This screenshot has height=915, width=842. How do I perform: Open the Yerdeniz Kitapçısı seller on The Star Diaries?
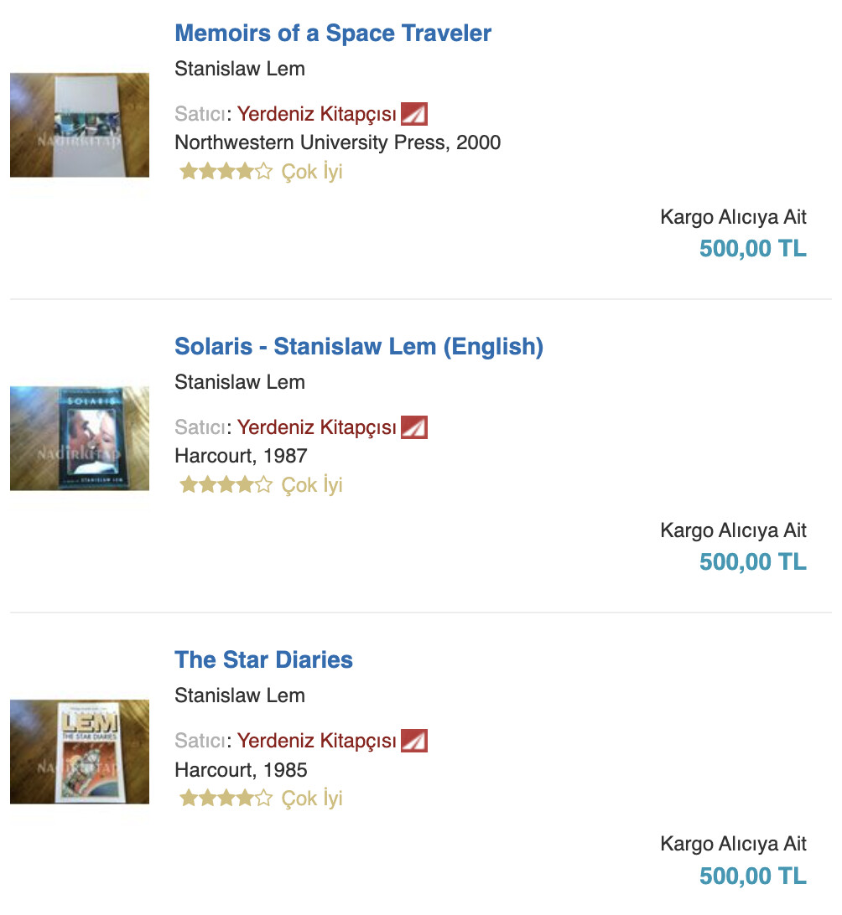316,741
